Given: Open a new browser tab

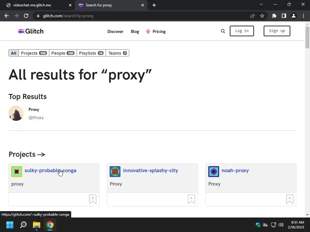Looking at the screenshot, I should 154,5.
